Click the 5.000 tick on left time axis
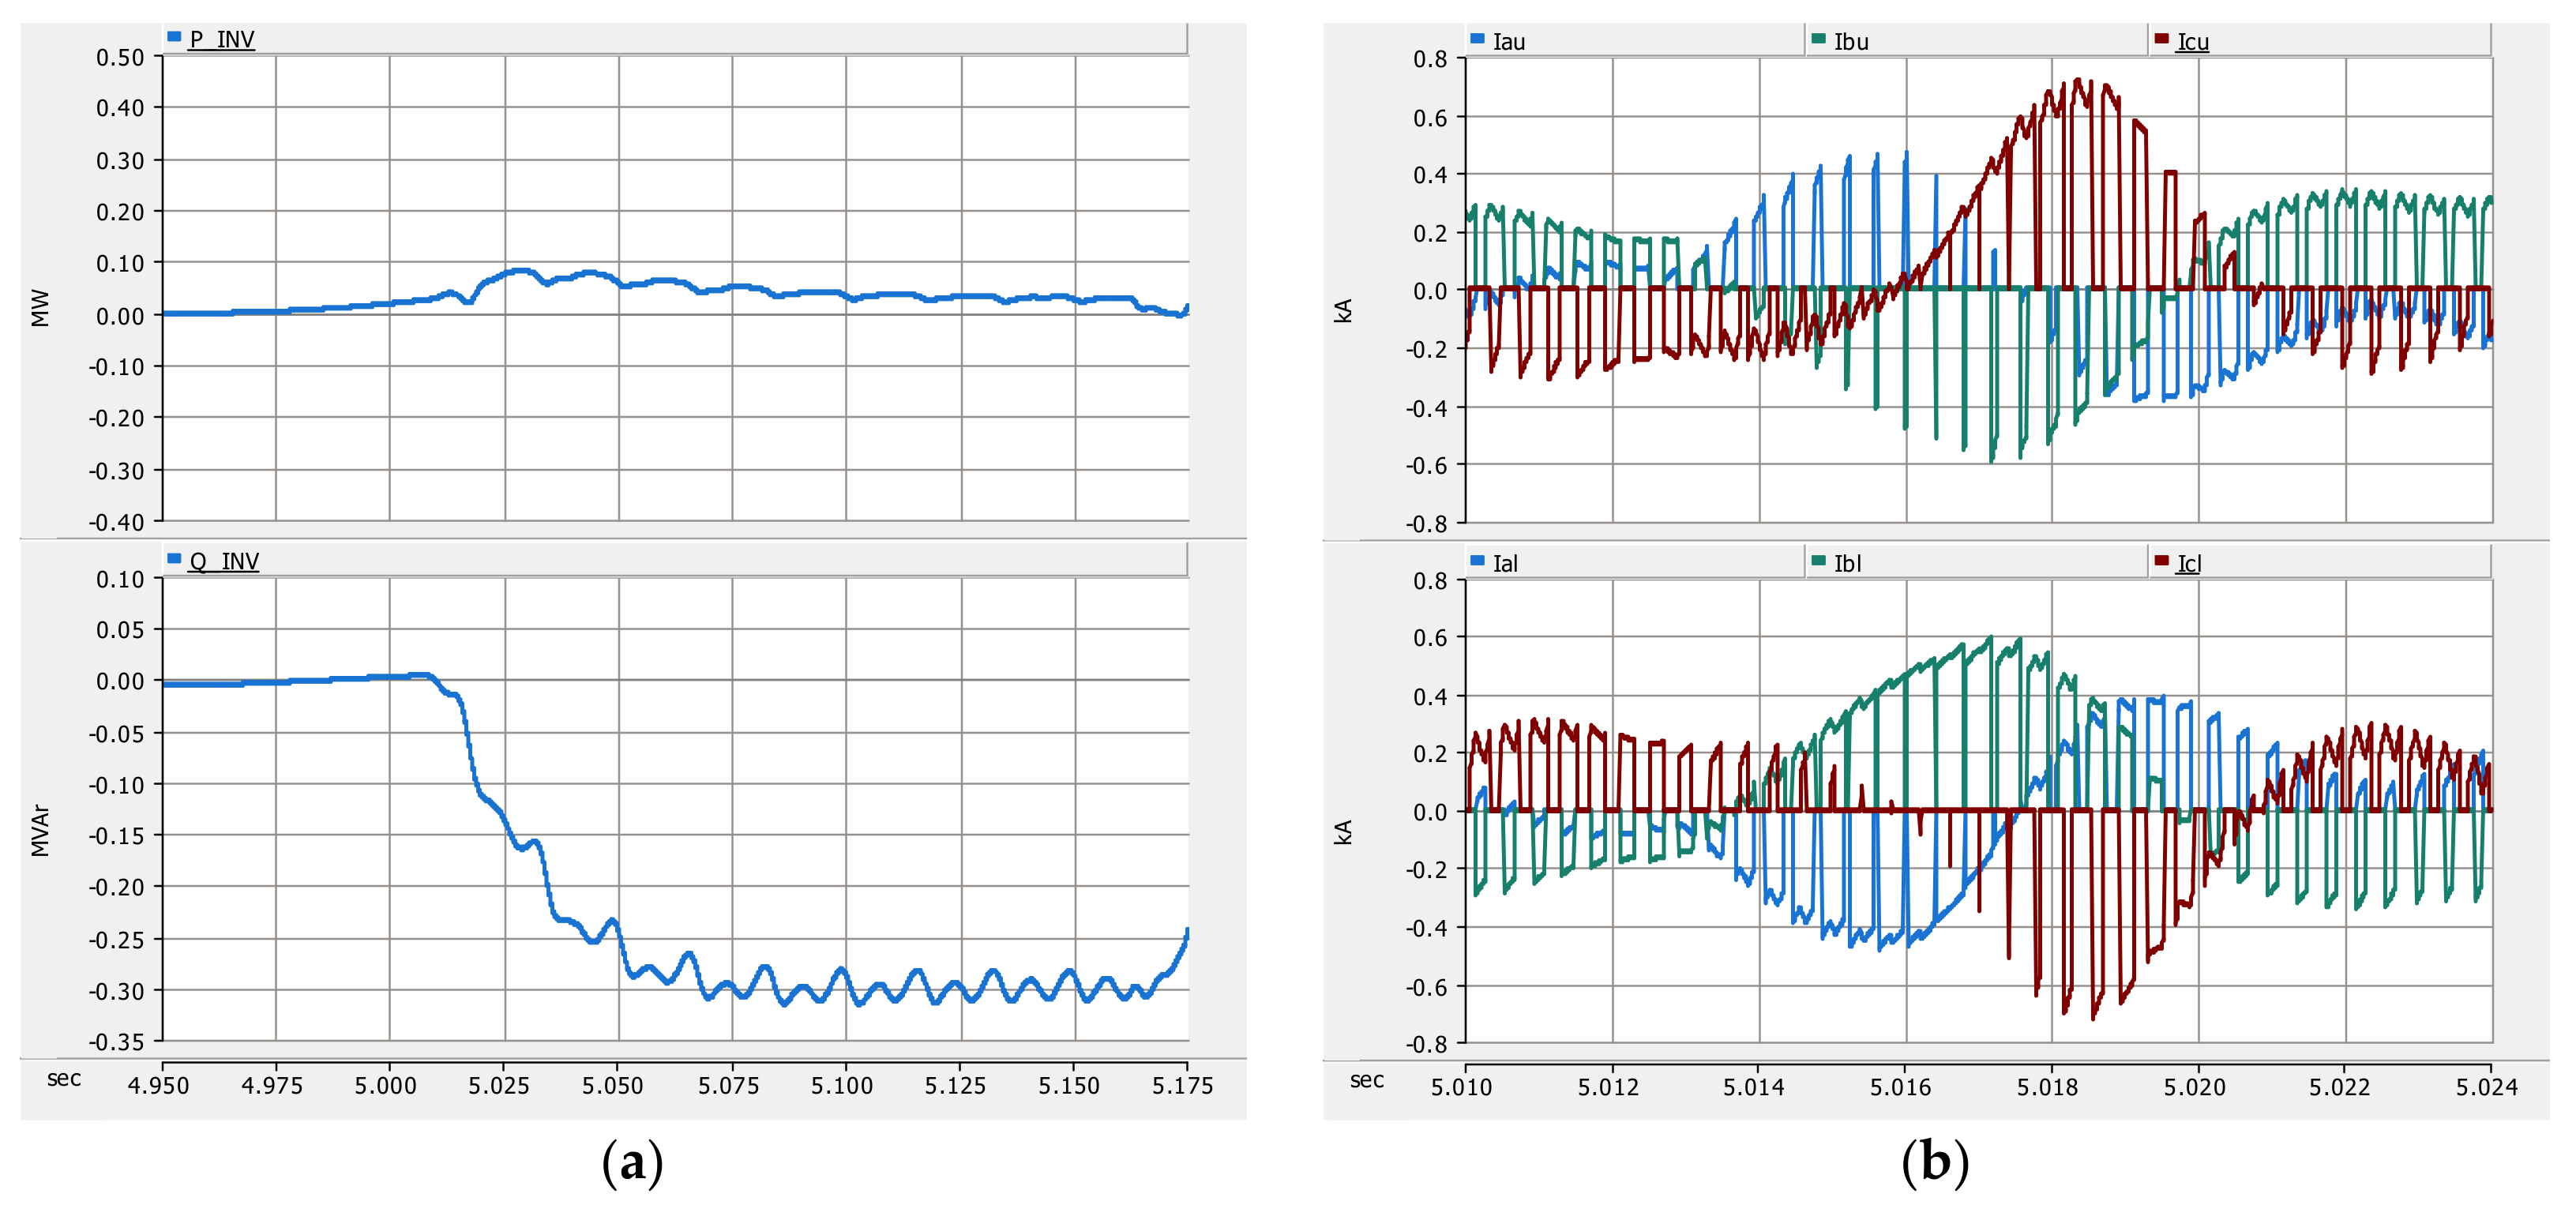 (386, 1085)
